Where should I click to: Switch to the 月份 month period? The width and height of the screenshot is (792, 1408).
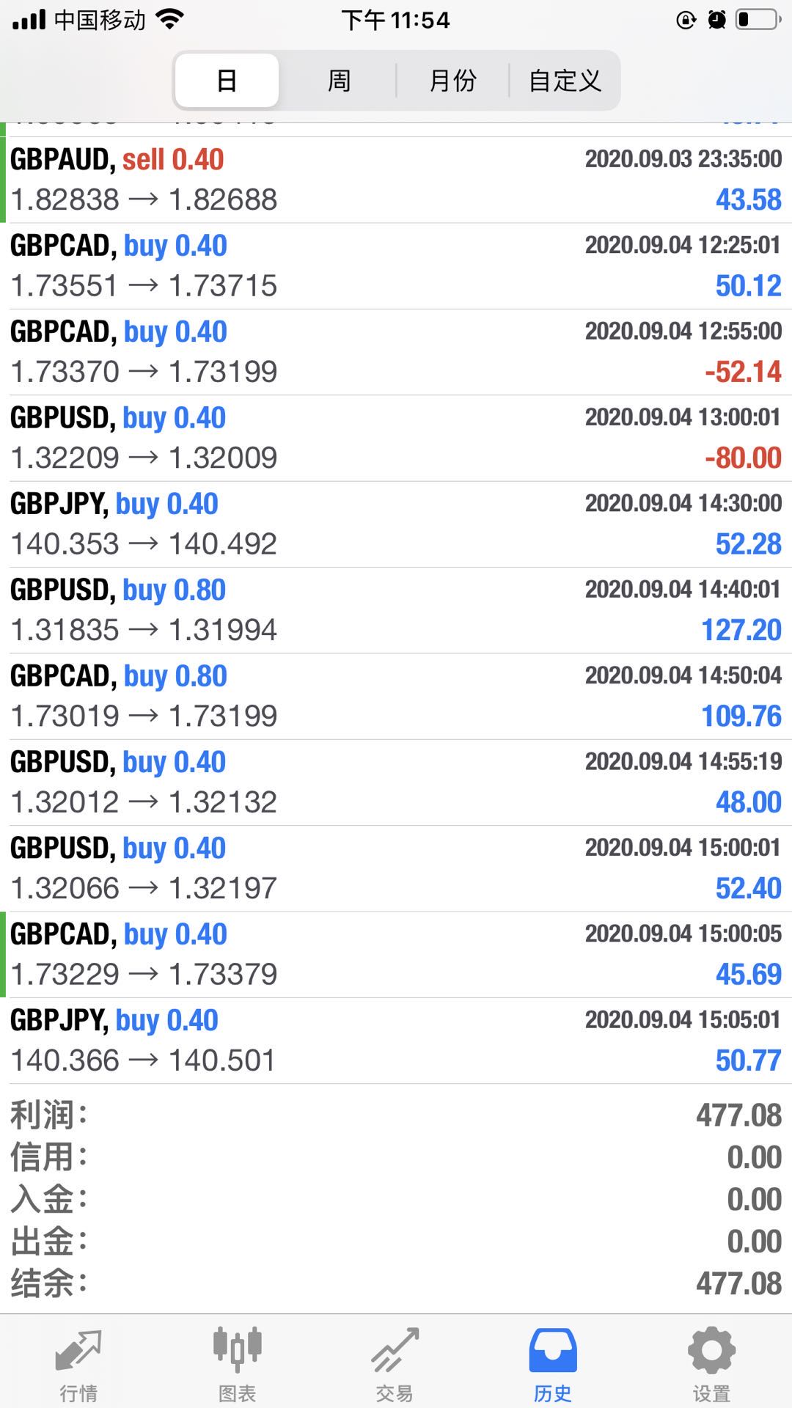pos(452,80)
